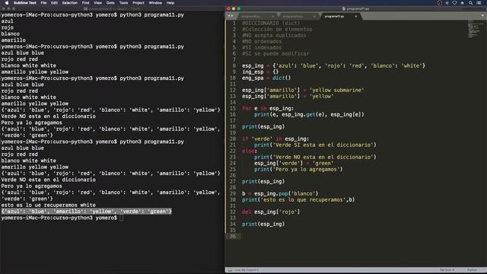Open the Python syntax selector in status bar
The width and height of the screenshot is (487, 274).
(472, 270)
